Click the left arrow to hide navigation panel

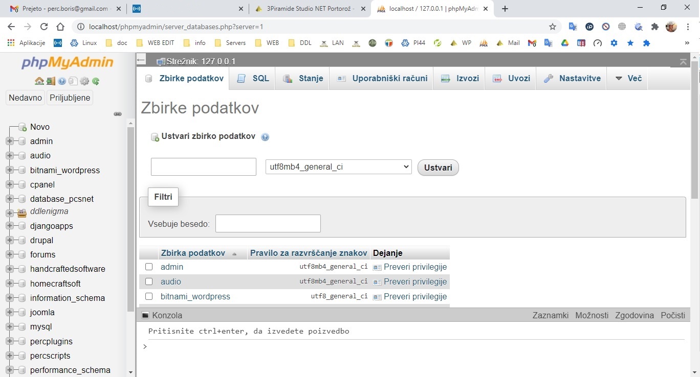[141, 60]
